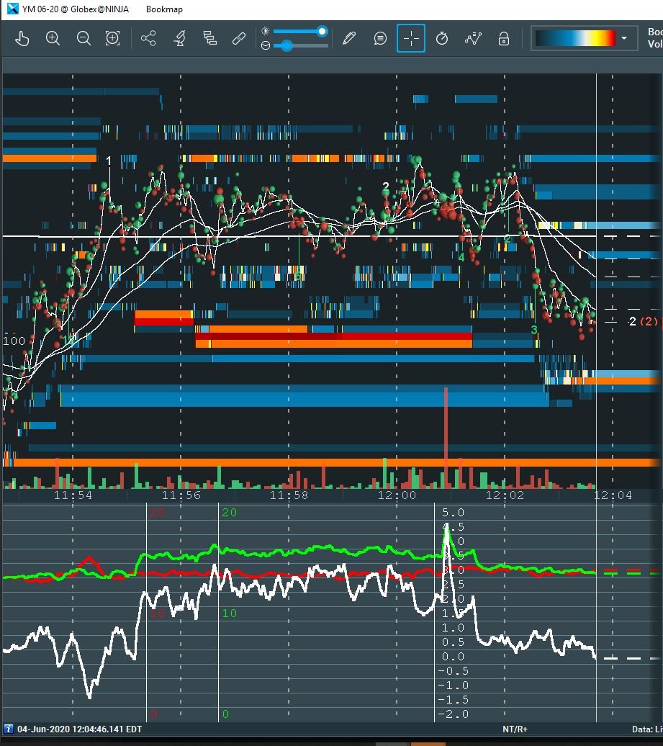Screen dimensions: 663x746
Task: Click the zoom in magnifier
Action: [x=53, y=39]
